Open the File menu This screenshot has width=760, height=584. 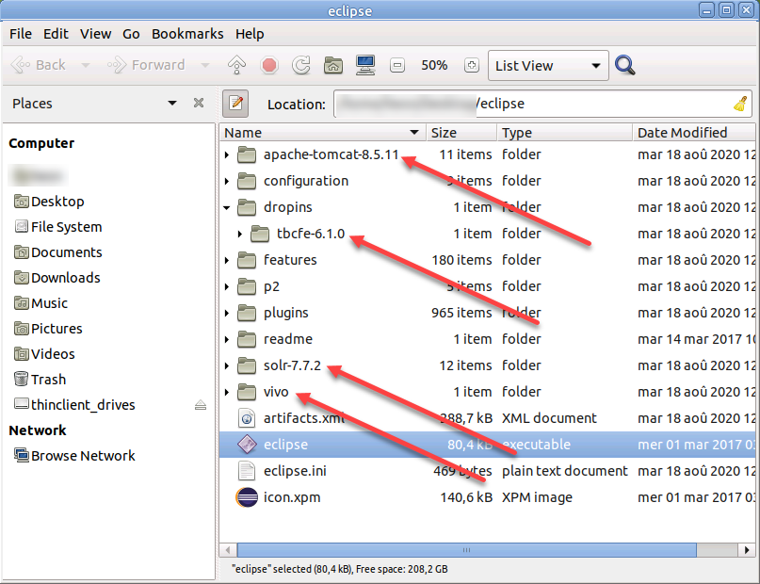(x=21, y=34)
